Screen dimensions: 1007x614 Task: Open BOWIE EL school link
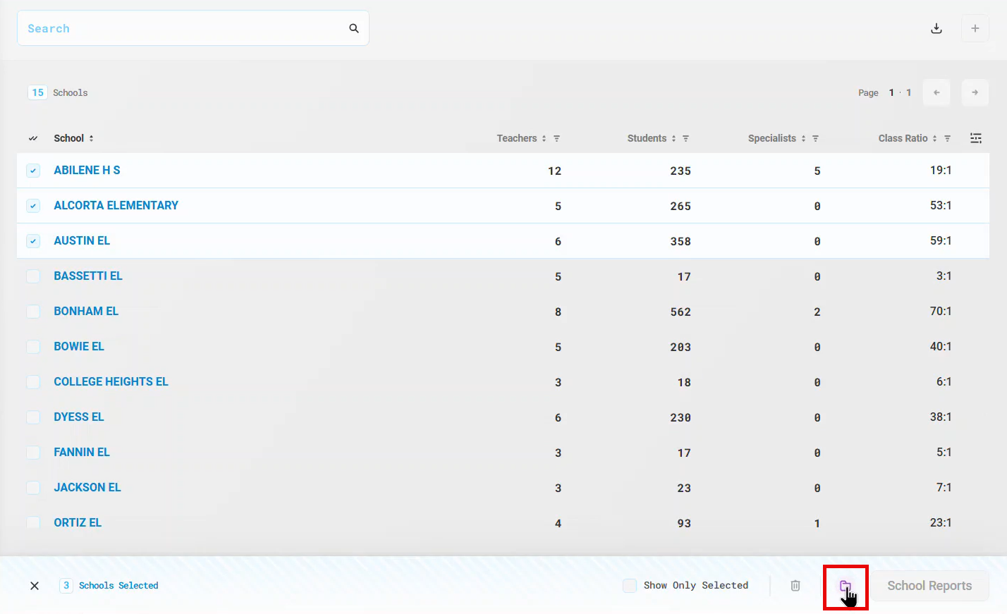click(79, 346)
